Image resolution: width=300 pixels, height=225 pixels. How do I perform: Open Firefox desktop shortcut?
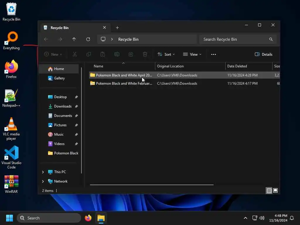click(x=11, y=69)
